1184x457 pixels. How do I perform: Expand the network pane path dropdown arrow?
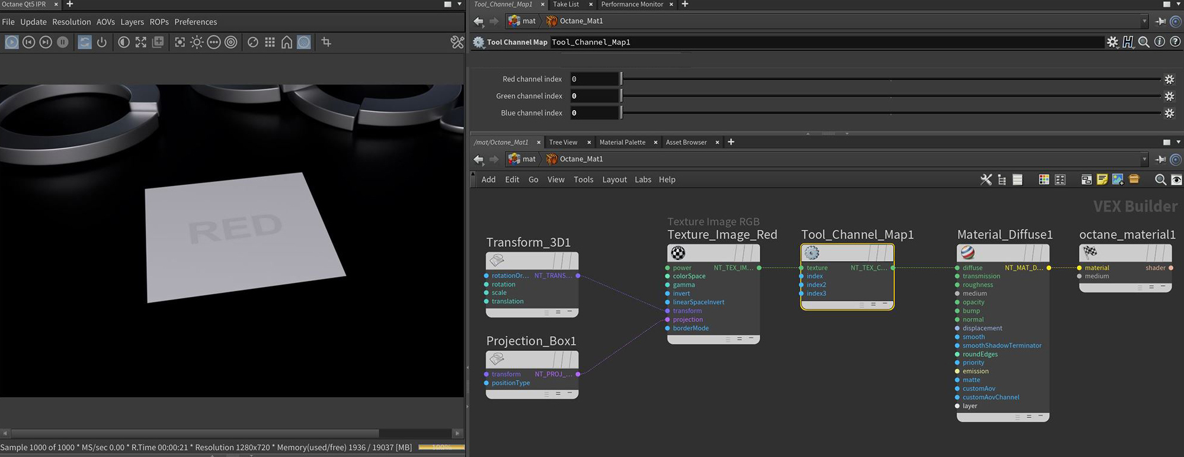tap(1144, 159)
